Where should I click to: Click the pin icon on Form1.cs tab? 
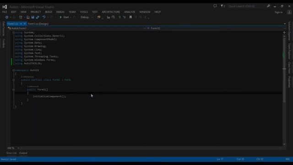(21, 24)
